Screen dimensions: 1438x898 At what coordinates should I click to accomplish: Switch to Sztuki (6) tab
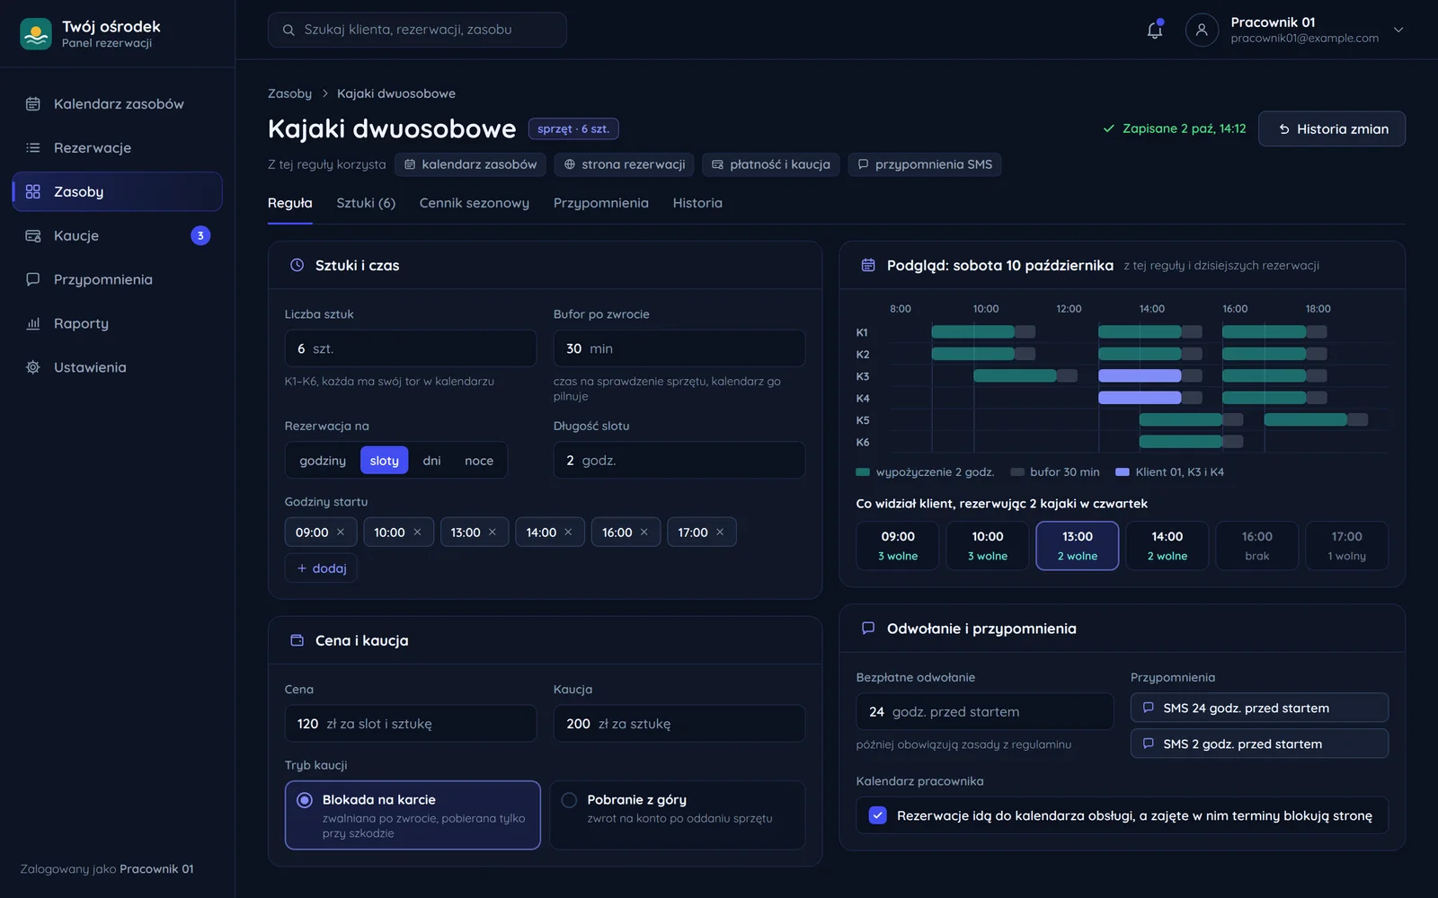pyautogui.click(x=366, y=203)
